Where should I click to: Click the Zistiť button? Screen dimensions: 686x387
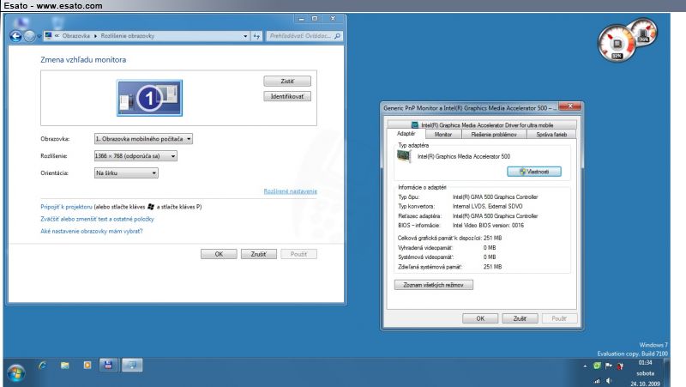[287, 81]
